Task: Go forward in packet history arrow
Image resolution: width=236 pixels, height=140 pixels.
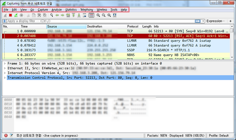Action: pos(63,15)
